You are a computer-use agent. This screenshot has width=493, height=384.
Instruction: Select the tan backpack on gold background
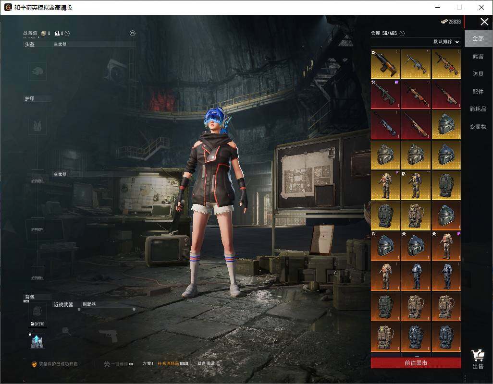click(x=416, y=216)
